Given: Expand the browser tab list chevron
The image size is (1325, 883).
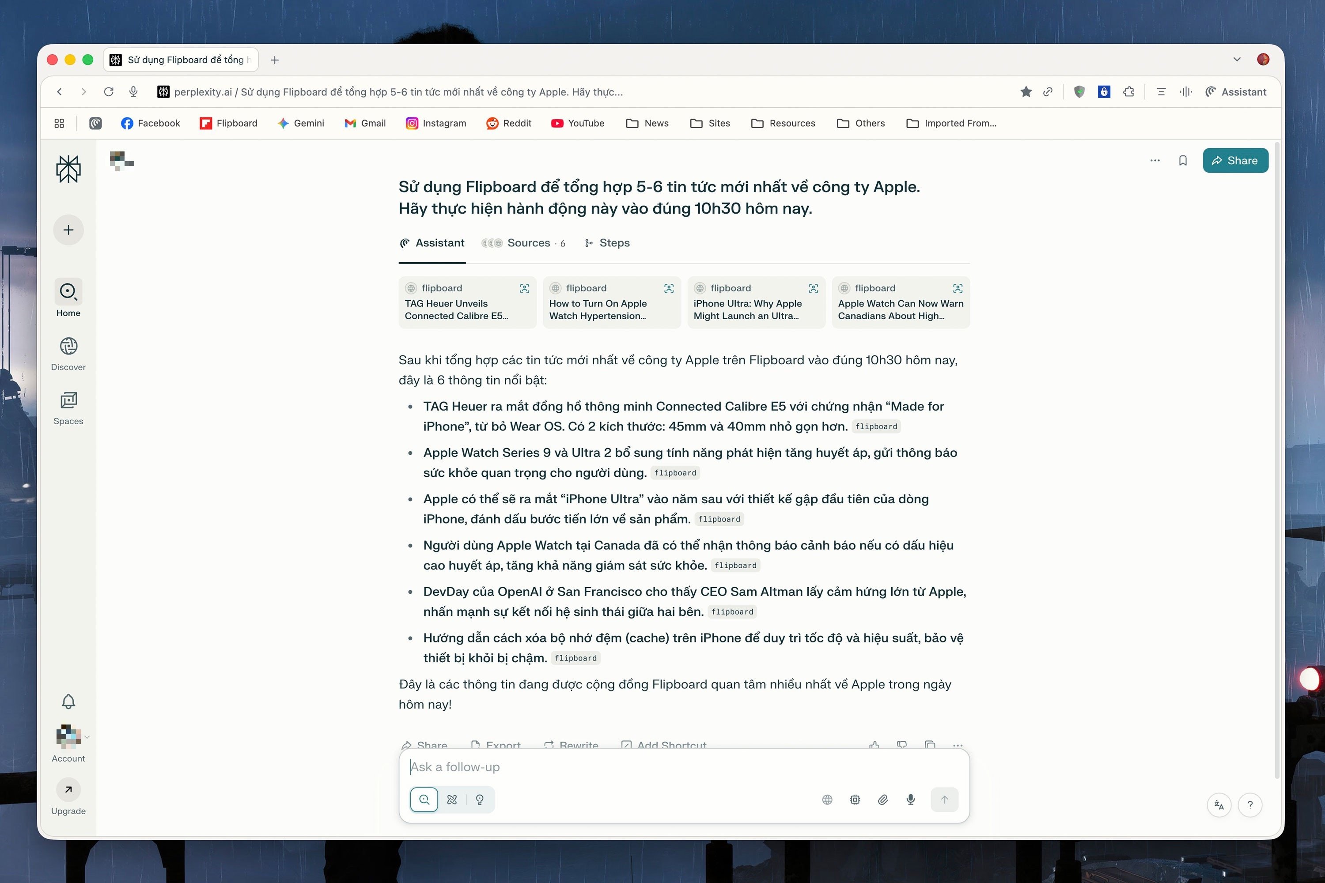Looking at the screenshot, I should coord(1237,60).
